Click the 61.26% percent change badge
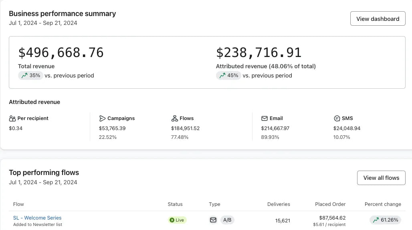The height and width of the screenshot is (230, 412). [x=385, y=220]
